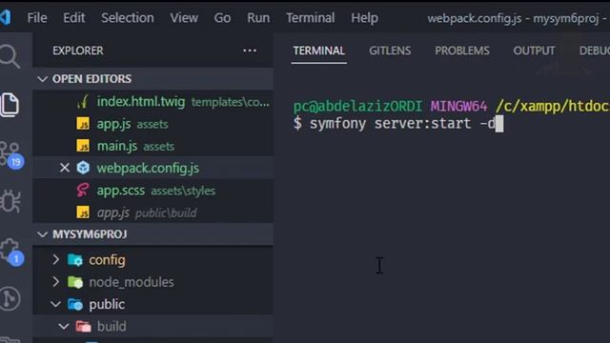The image size is (610, 343).
Task: Collapse the MYSYM6PROJ project section
Action: click(x=42, y=234)
